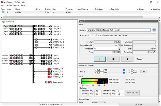Viewport: 161px width, 106px height.
Task: Toggle the Repeat checkbox
Action: tap(136, 59)
